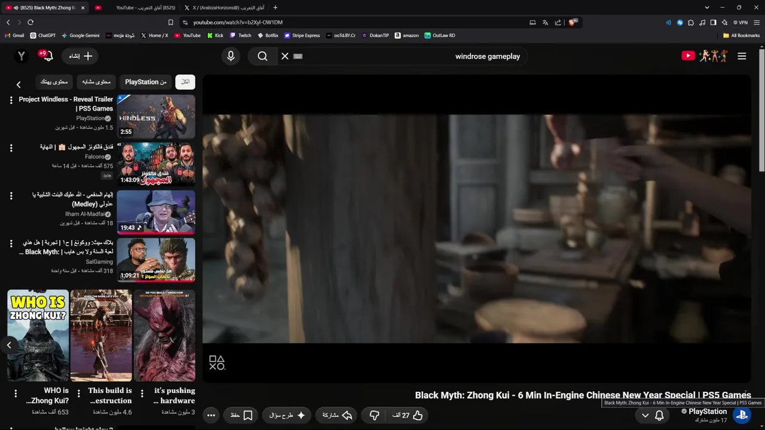
Task: Open the extensions puzzle piece icon
Action: click(691, 22)
